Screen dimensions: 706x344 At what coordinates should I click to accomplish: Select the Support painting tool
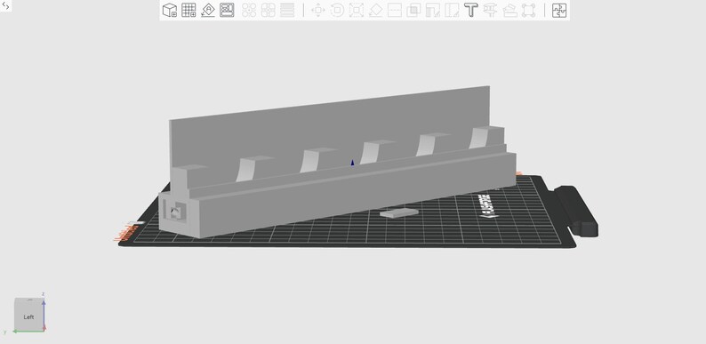(x=433, y=10)
